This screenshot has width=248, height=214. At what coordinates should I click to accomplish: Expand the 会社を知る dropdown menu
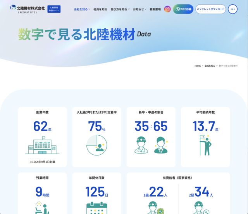point(82,9)
